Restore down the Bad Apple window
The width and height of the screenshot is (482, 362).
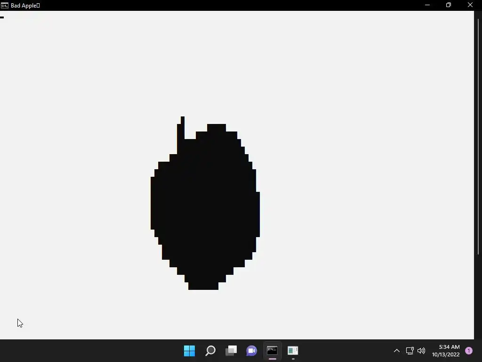click(x=449, y=5)
